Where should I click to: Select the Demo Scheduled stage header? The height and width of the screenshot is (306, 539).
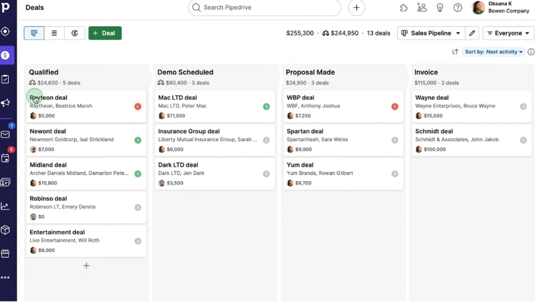pyautogui.click(x=185, y=72)
